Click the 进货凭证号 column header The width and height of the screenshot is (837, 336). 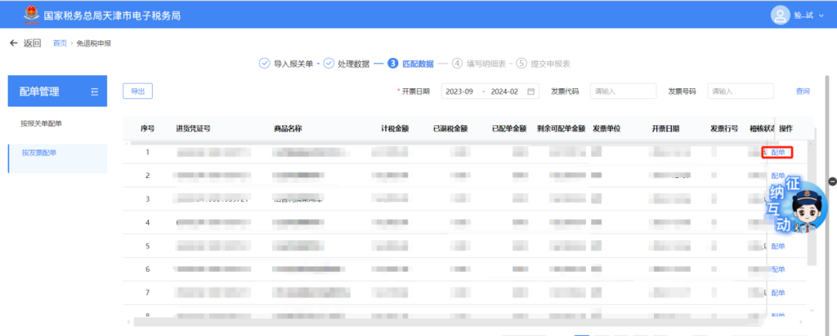pyautogui.click(x=193, y=129)
